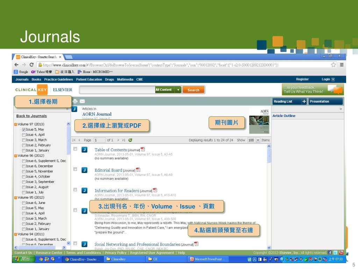Collapse the Volume 94 (2011) tree node

coord(15,234)
